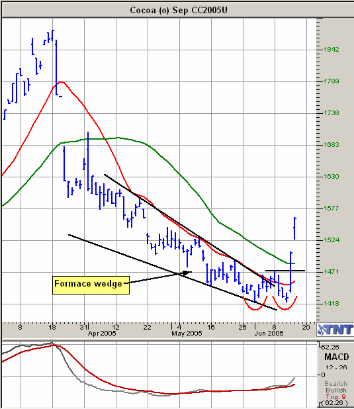The height and width of the screenshot is (409, 354).
Task: Click the horizontal black resistance line near 1471
Action: [x=285, y=271]
